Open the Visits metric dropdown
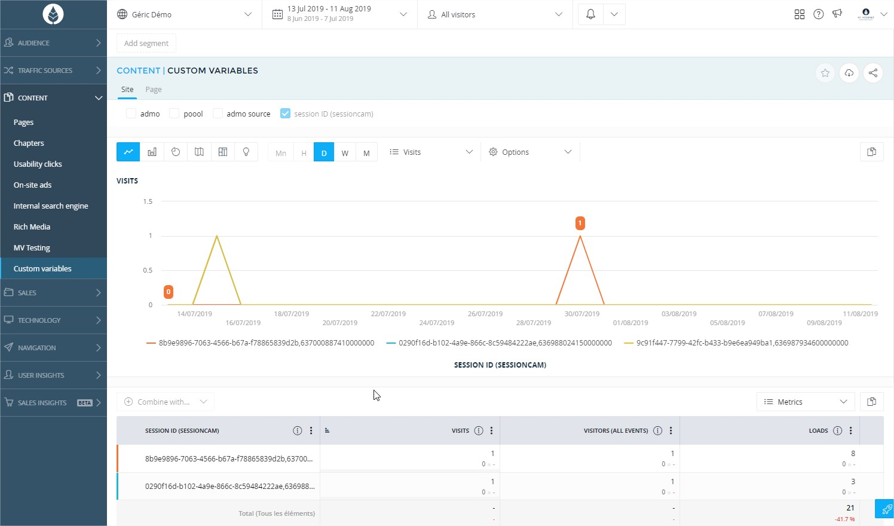The image size is (894, 526). [x=430, y=152]
